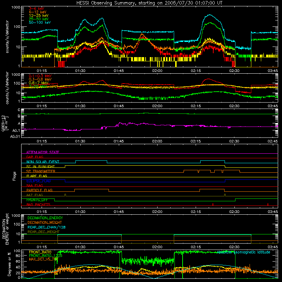Select the DECIMATION_WEIGHT legend label
The image size is (282, 282).
point(45,222)
